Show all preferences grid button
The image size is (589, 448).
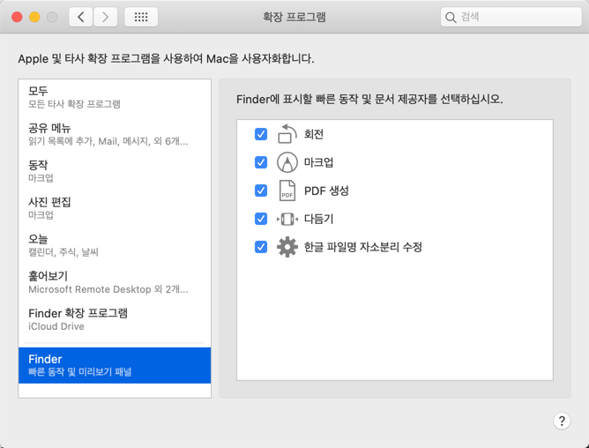click(141, 17)
